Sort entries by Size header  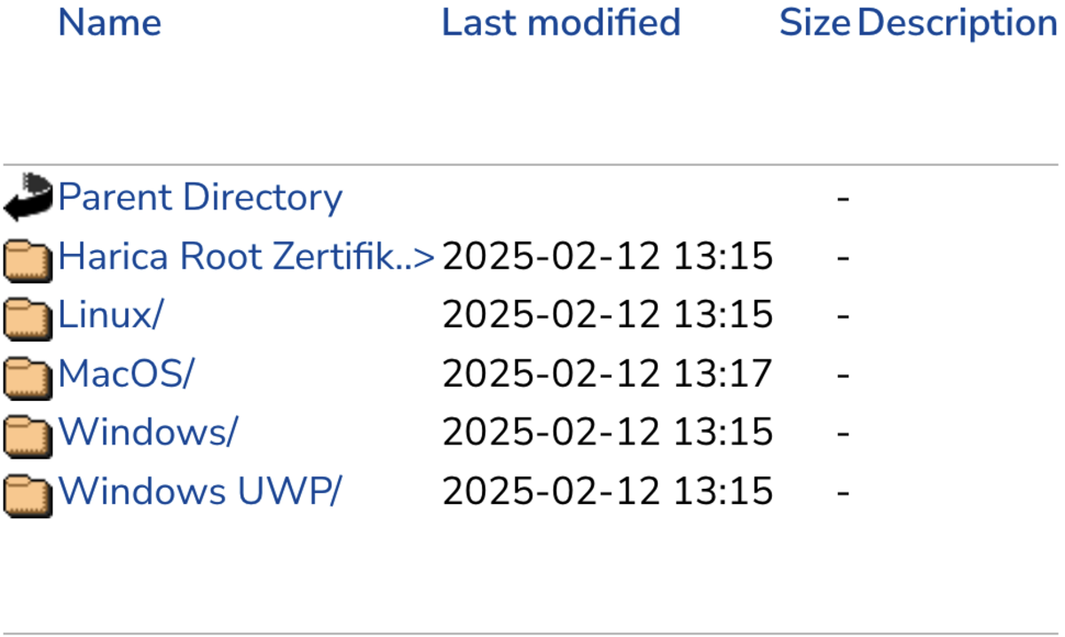[815, 22]
